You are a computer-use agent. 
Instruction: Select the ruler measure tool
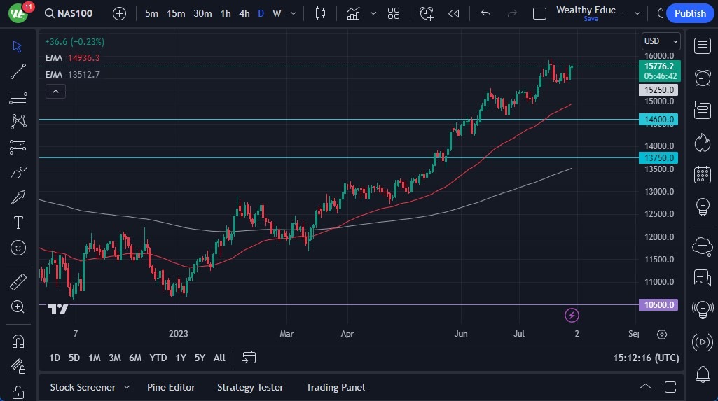point(18,282)
